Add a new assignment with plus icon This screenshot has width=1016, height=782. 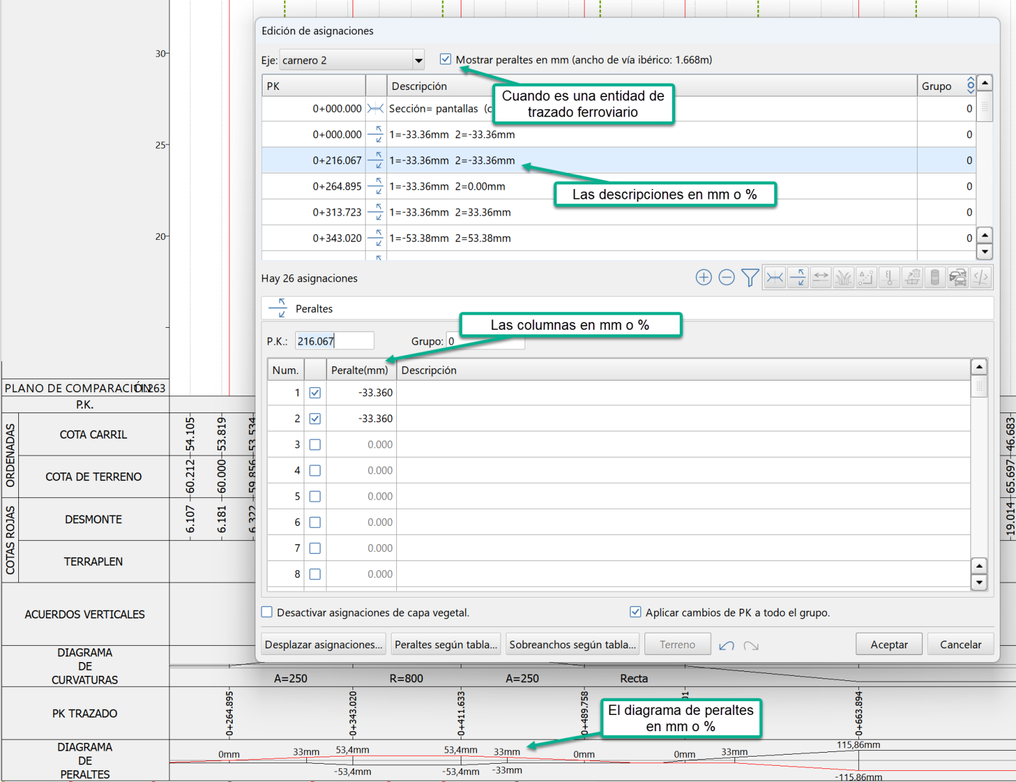[703, 278]
